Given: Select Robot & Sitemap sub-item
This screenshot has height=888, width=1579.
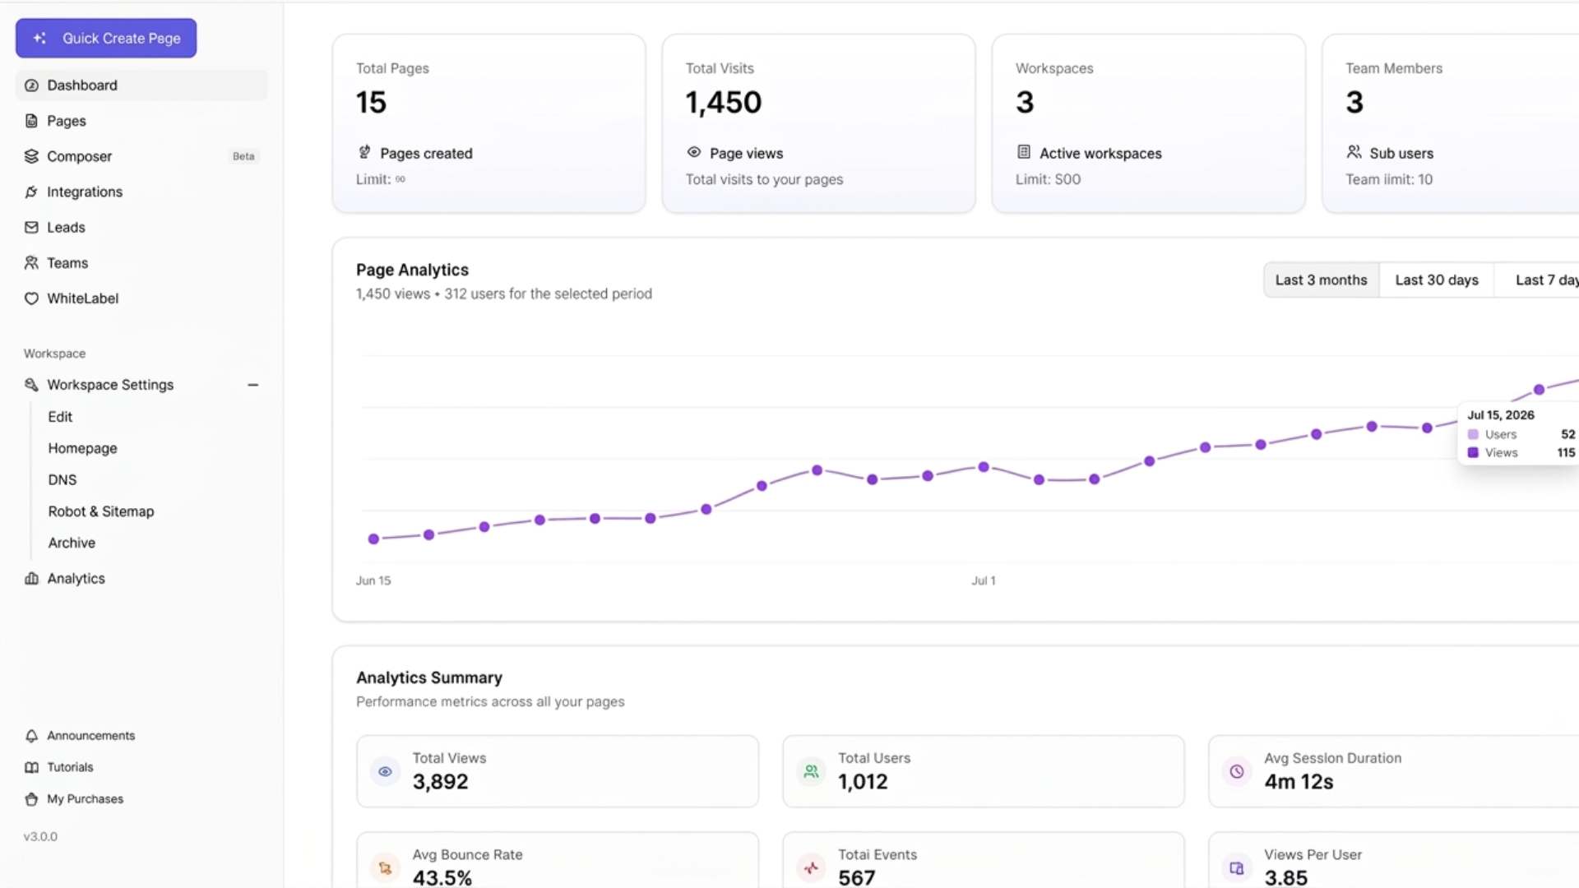Looking at the screenshot, I should point(101,511).
